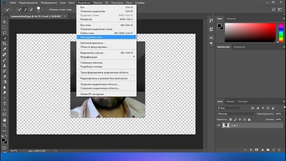Select the Zoom tool

(x=4, y=125)
